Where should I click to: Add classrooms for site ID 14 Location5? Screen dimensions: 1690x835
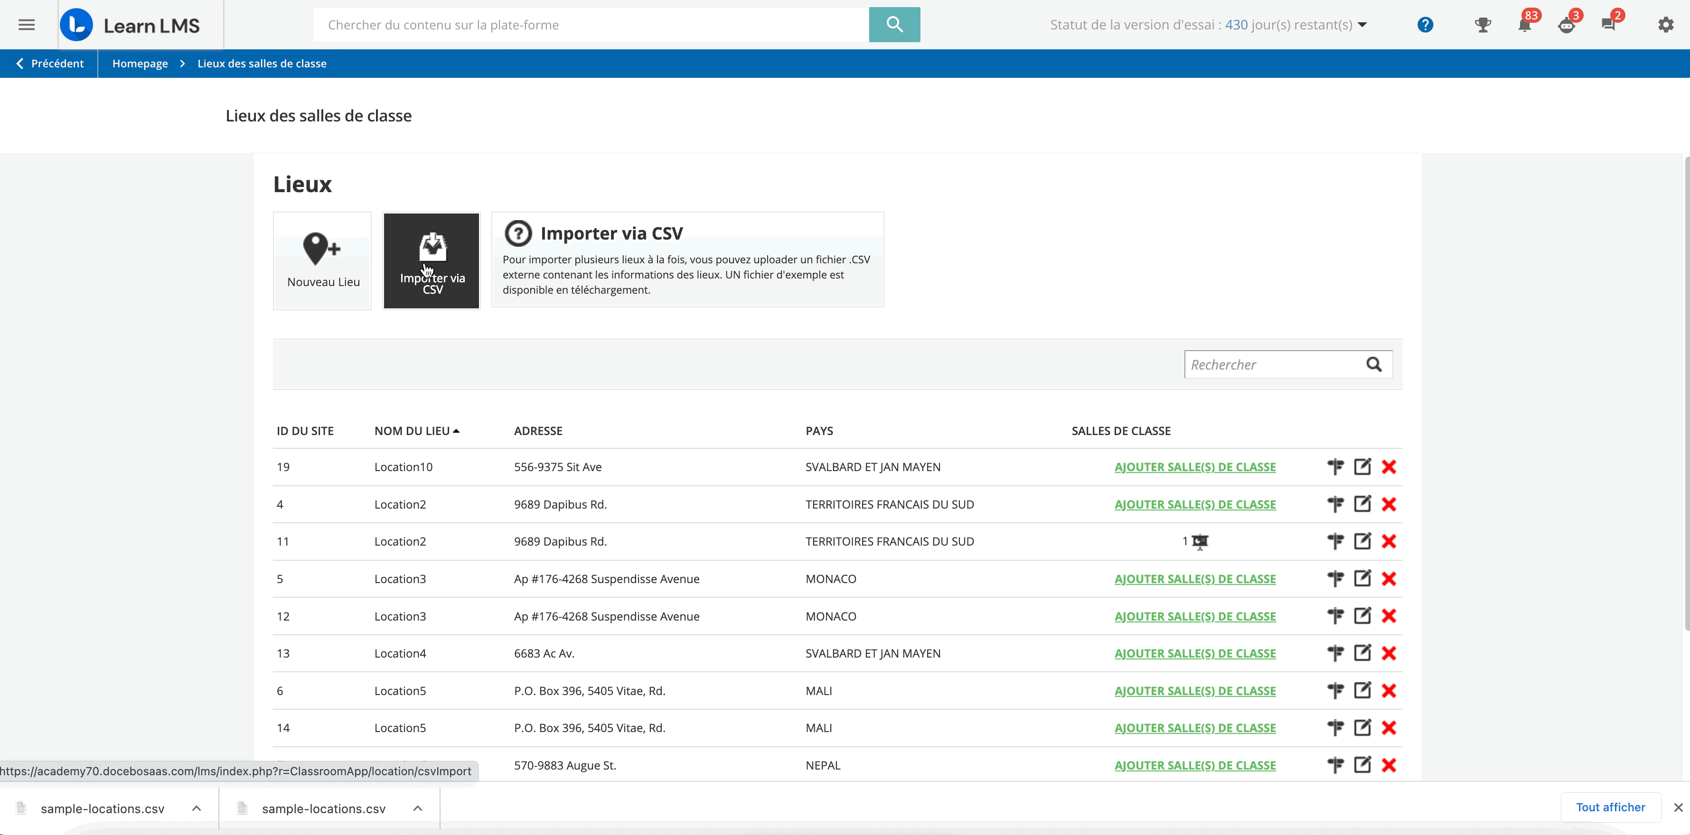(x=1195, y=727)
